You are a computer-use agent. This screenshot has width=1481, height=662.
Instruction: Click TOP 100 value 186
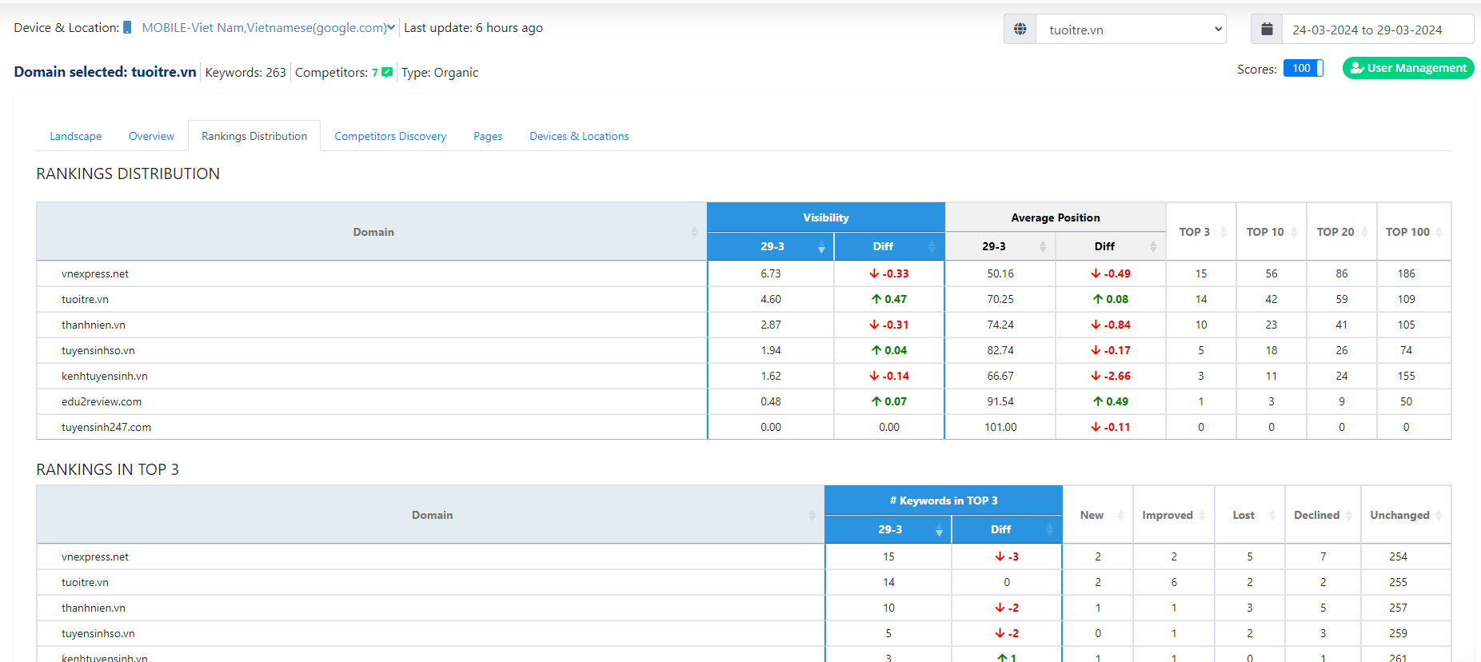point(1407,273)
